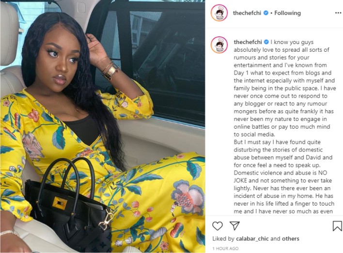
Task: Open thechefchi profile from caption username
Action: click(248, 42)
